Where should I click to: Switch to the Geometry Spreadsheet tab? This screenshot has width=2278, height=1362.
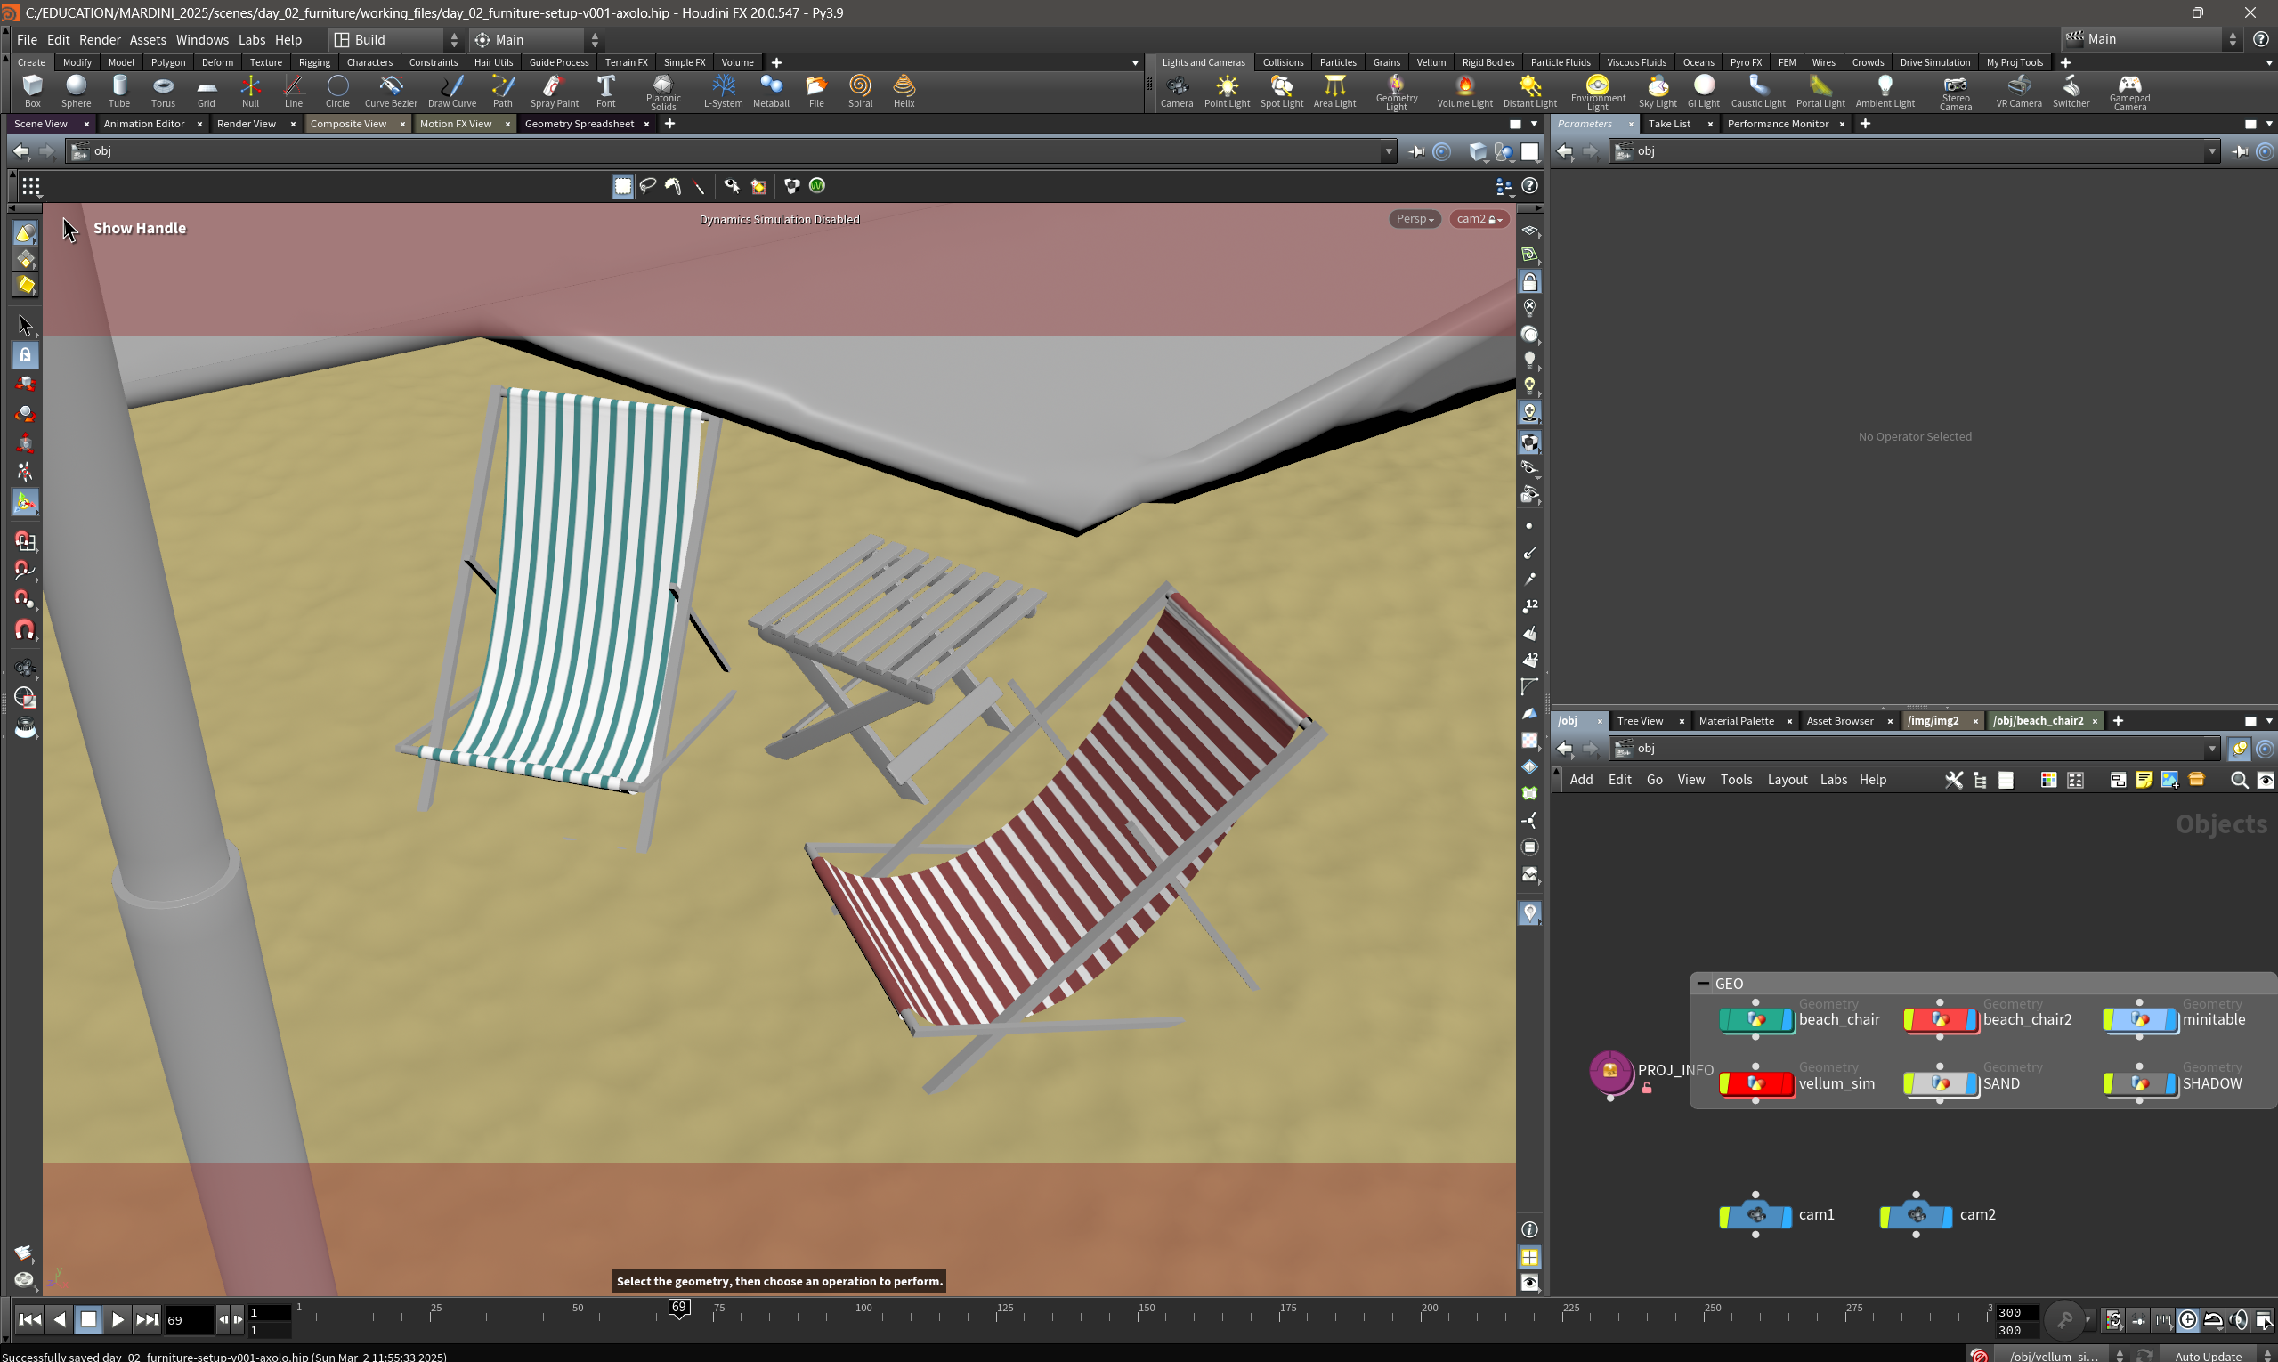click(x=580, y=124)
